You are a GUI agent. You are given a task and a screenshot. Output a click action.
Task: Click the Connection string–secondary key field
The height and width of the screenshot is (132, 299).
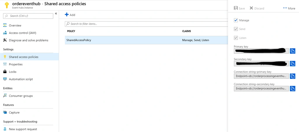(261, 88)
